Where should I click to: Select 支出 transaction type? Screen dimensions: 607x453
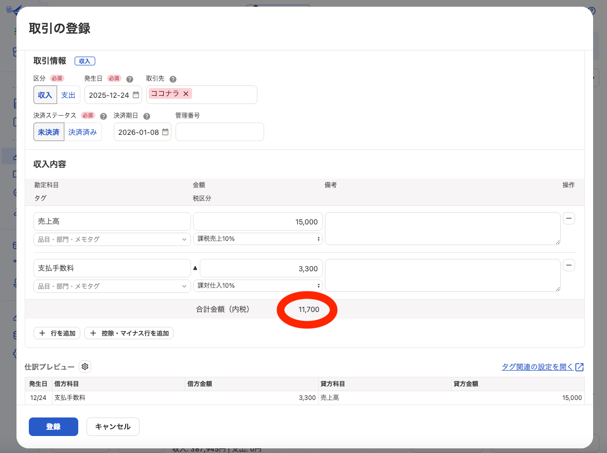pos(68,95)
